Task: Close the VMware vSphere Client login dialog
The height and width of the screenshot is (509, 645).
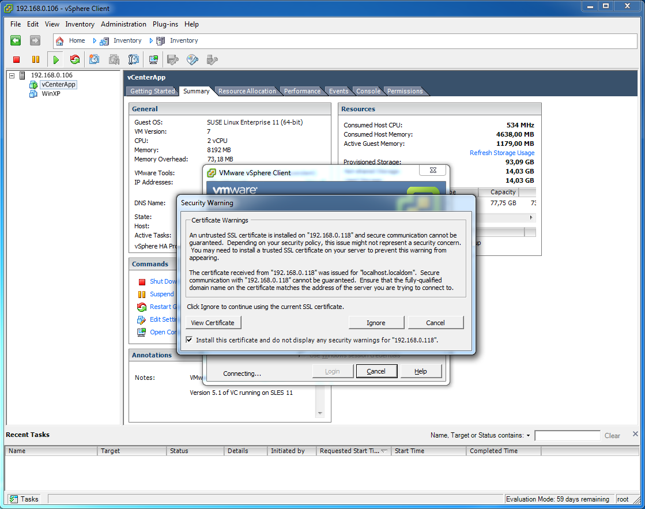Action: click(433, 170)
